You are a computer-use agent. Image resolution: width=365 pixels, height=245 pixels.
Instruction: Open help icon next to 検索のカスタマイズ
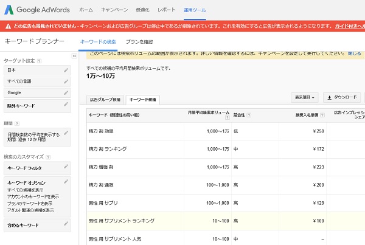(48, 157)
